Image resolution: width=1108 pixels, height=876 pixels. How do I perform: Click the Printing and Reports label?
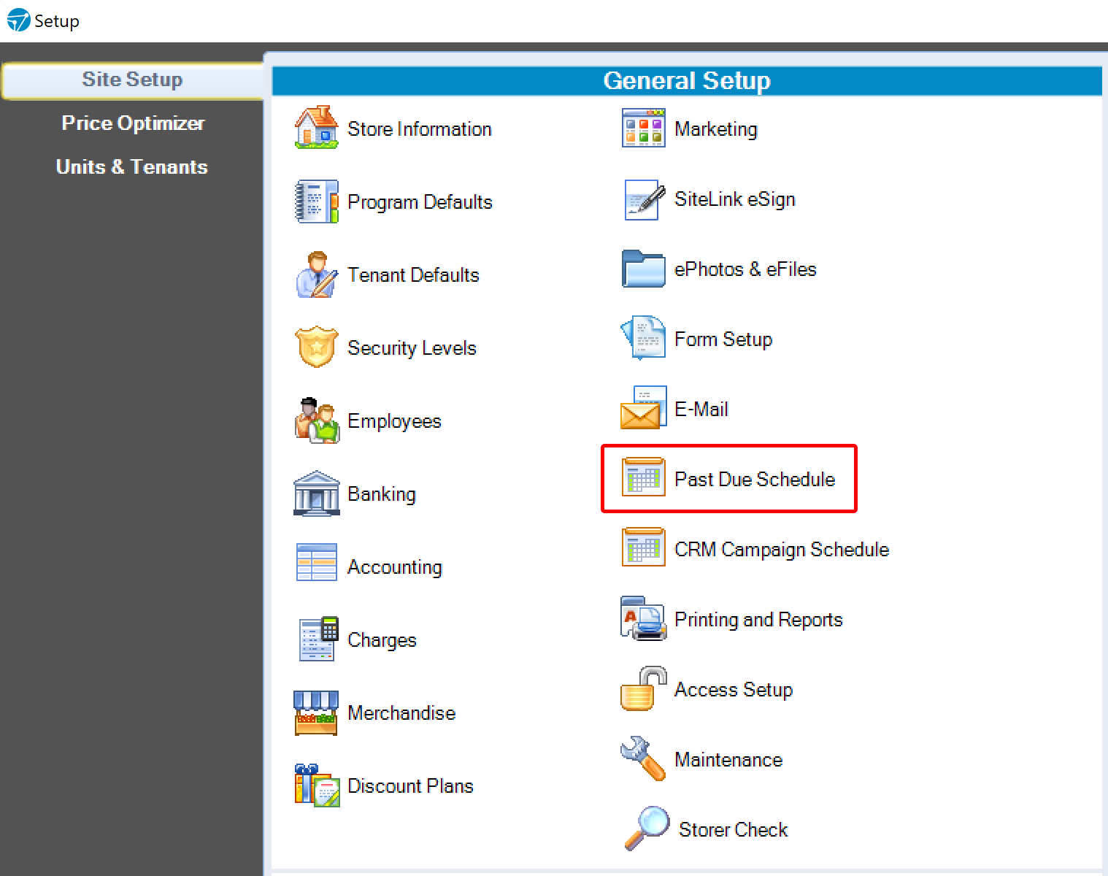click(x=758, y=620)
